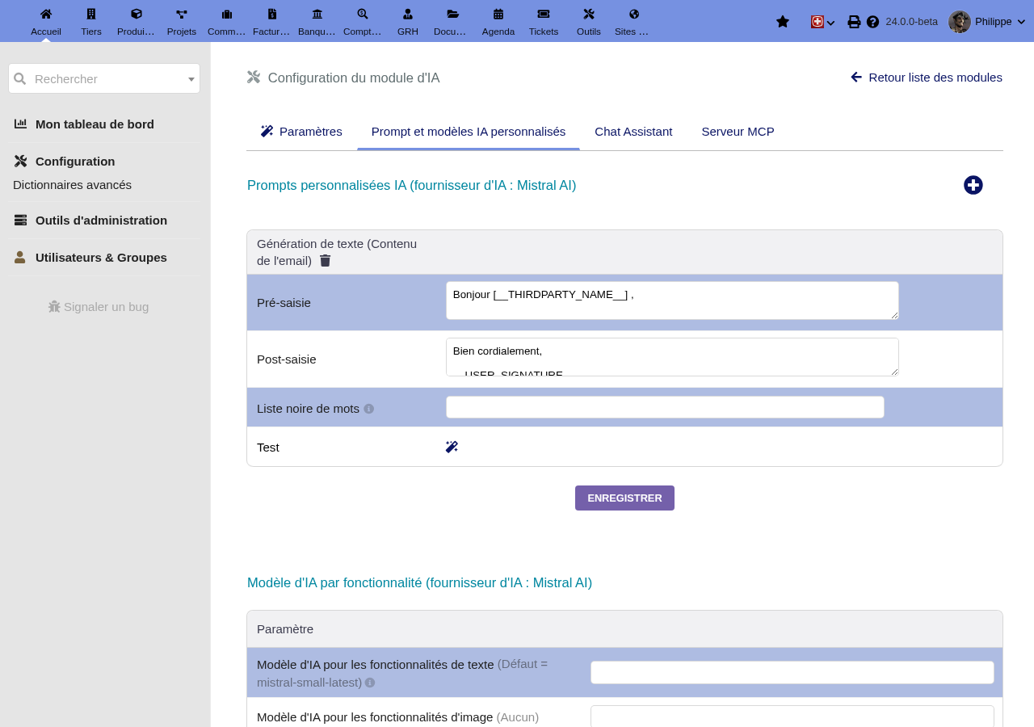The height and width of the screenshot is (727, 1034).
Task: Open Utilisateurs & Groupes in sidebar
Action: click(101, 258)
